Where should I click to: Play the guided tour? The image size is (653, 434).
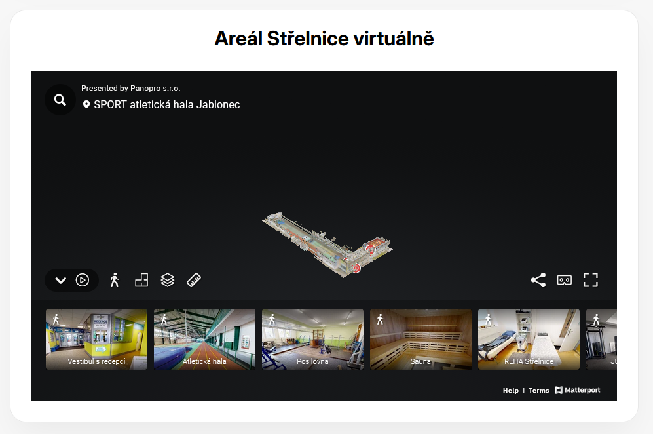pos(83,281)
